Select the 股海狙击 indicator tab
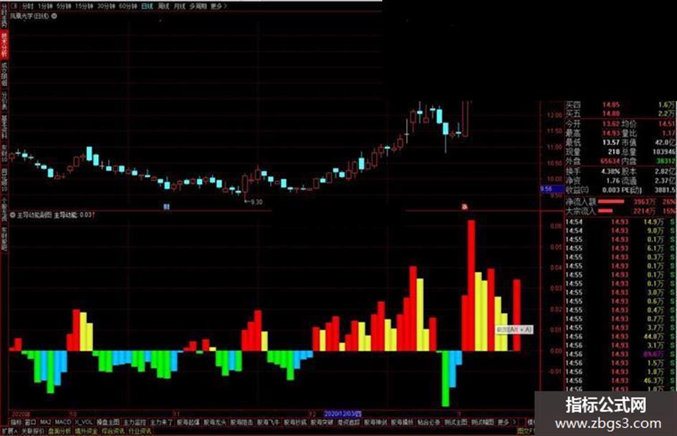Screen dimensions: 677x436 pyautogui.click(x=242, y=422)
